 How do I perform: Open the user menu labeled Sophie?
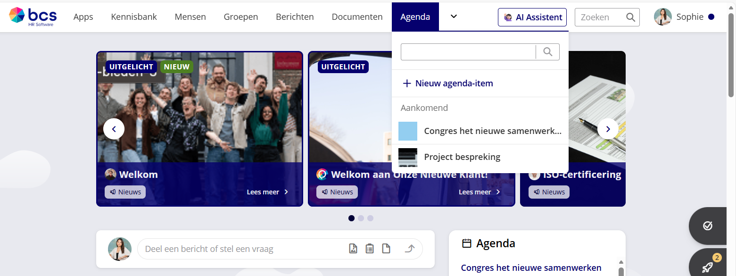tap(690, 17)
